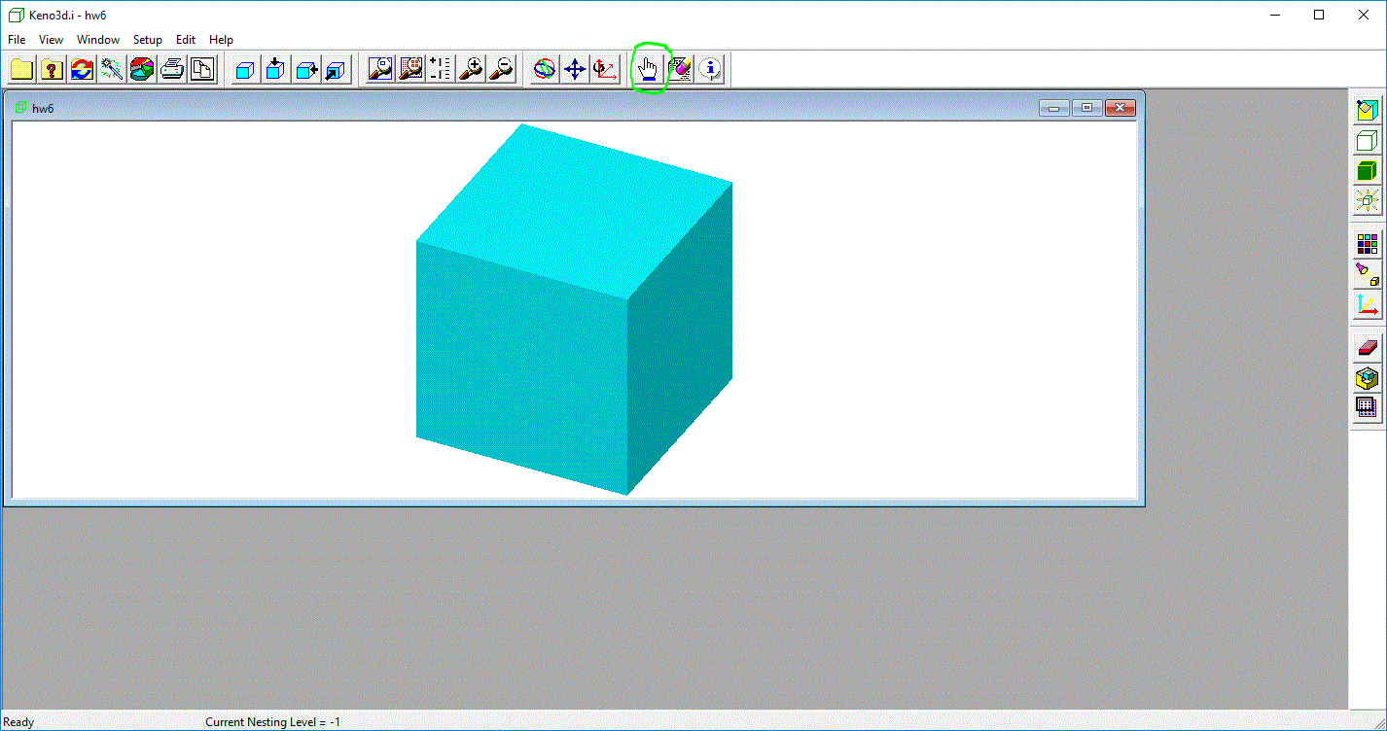
Task: Minimize the hw6 child window
Action: click(x=1054, y=107)
